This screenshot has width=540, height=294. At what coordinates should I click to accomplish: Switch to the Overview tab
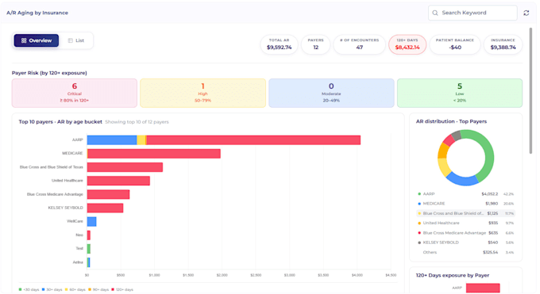point(37,40)
